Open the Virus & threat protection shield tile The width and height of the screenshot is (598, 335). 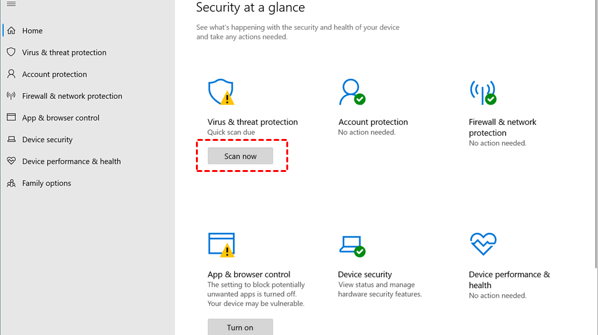221,92
